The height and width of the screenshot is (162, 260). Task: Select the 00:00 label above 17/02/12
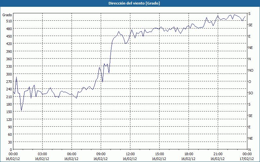(x=247, y=154)
